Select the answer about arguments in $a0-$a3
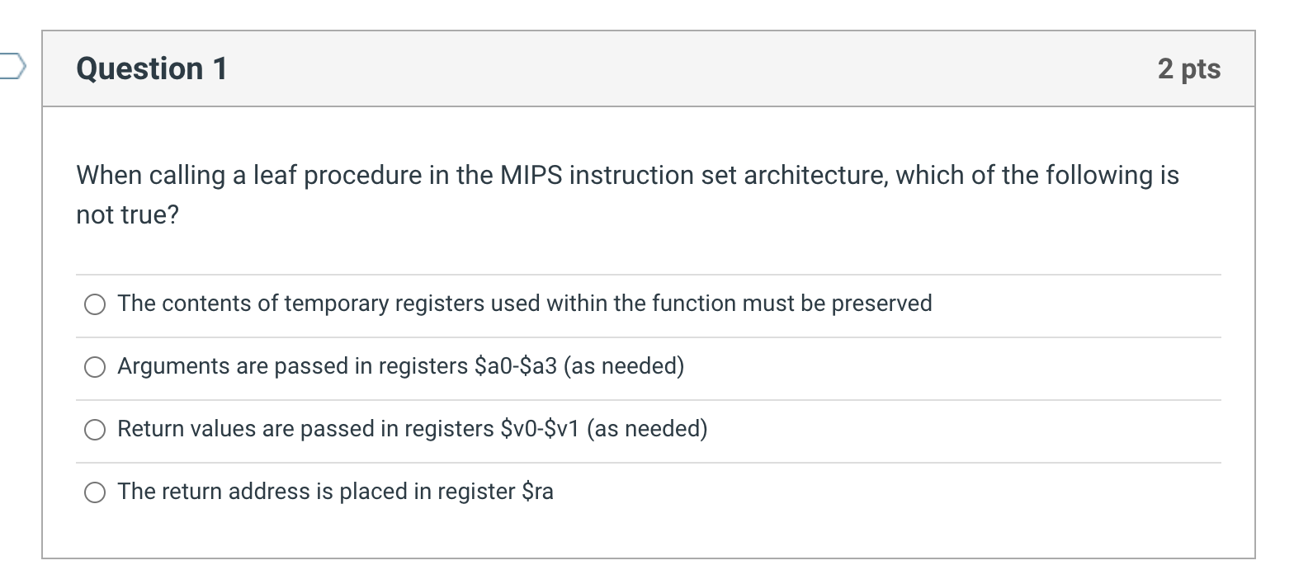This screenshot has height=584, width=1294. click(95, 367)
